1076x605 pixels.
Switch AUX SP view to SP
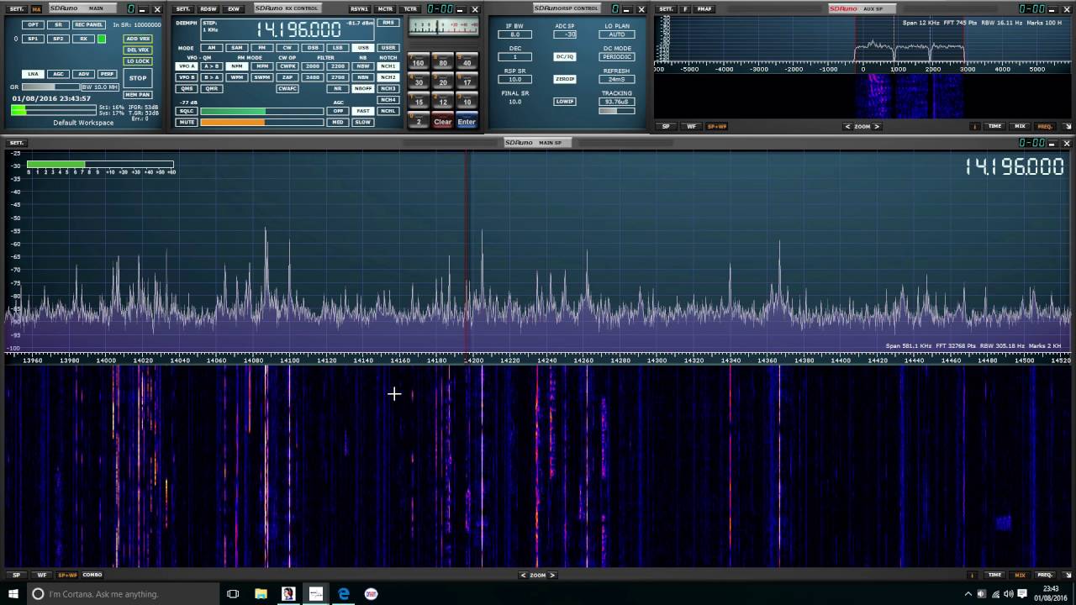(x=666, y=127)
